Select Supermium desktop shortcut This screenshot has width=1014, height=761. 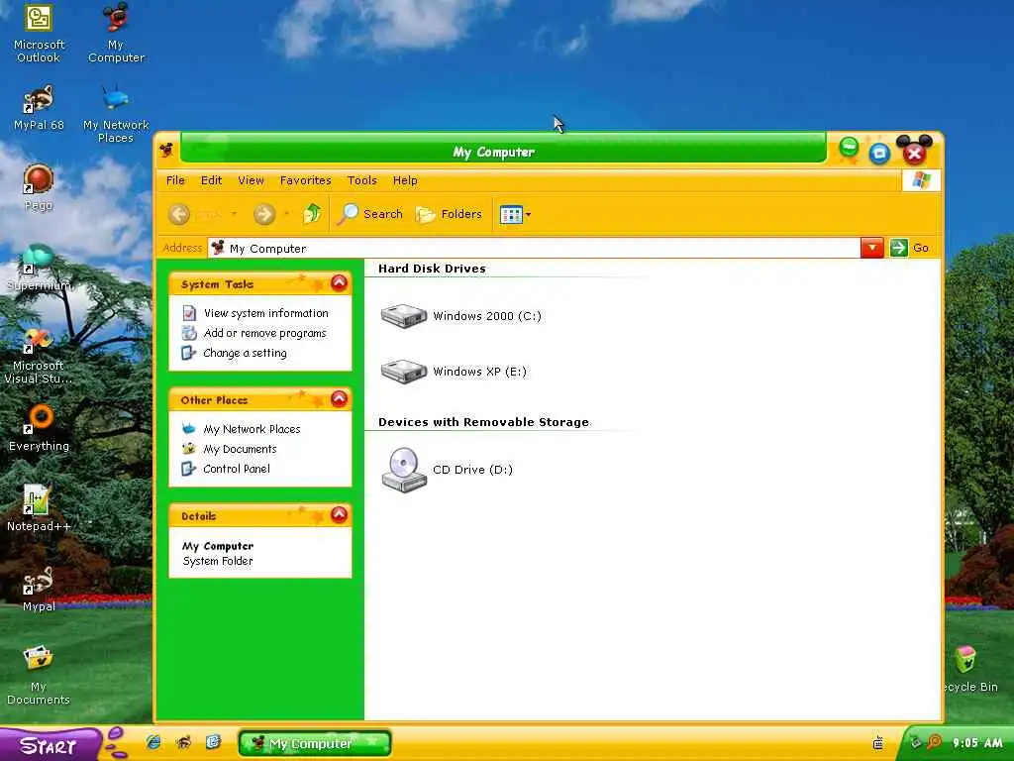click(x=39, y=268)
